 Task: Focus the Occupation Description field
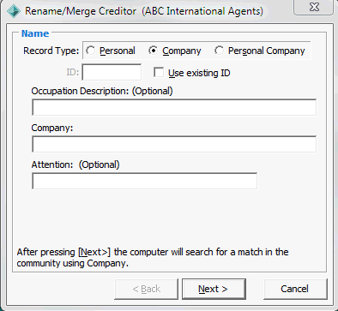coord(174,107)
